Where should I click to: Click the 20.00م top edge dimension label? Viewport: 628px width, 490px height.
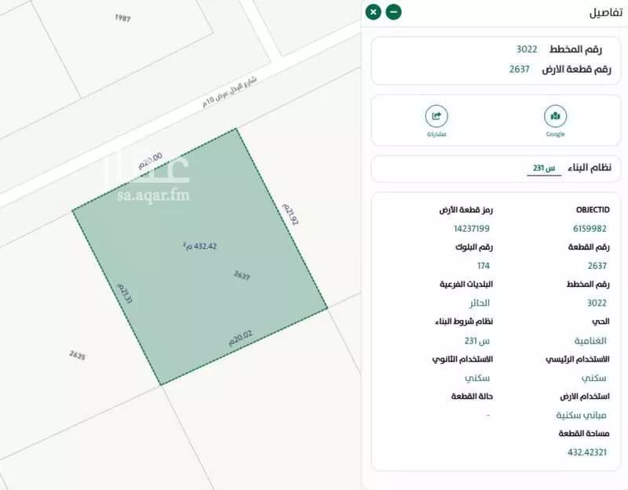tap(150, 161)
